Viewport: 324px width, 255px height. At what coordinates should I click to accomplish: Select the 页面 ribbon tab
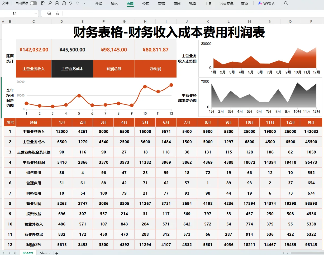click(130, 3)
